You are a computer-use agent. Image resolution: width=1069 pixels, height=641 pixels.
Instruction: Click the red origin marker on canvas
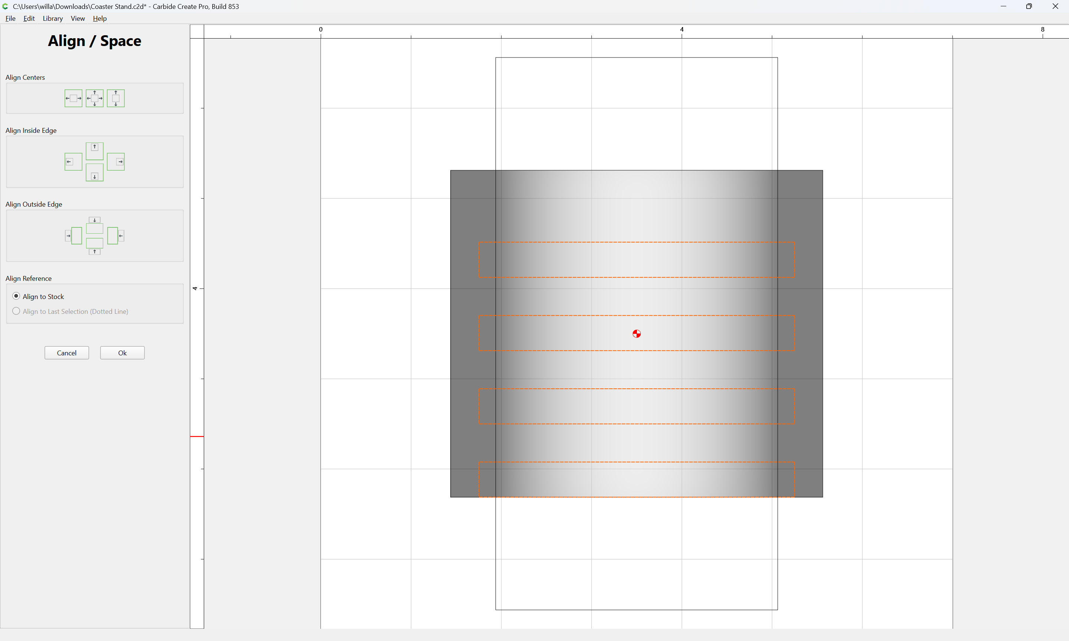[x=637, y=333]
